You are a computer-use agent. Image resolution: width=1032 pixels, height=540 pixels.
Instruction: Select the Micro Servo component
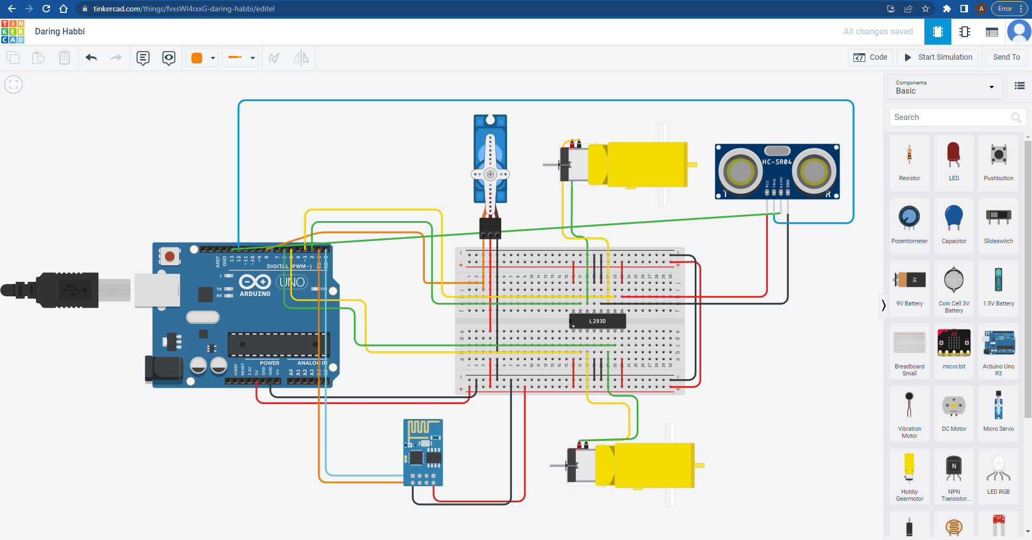tap(999, 414)
